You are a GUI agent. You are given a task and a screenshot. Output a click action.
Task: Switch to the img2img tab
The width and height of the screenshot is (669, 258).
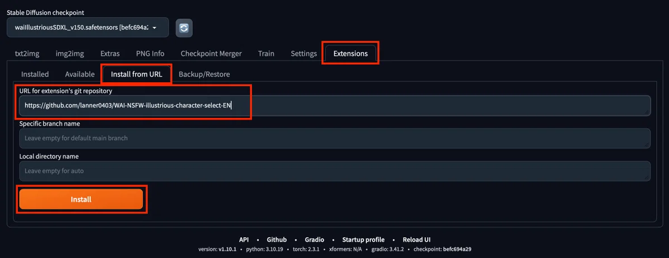70,54
